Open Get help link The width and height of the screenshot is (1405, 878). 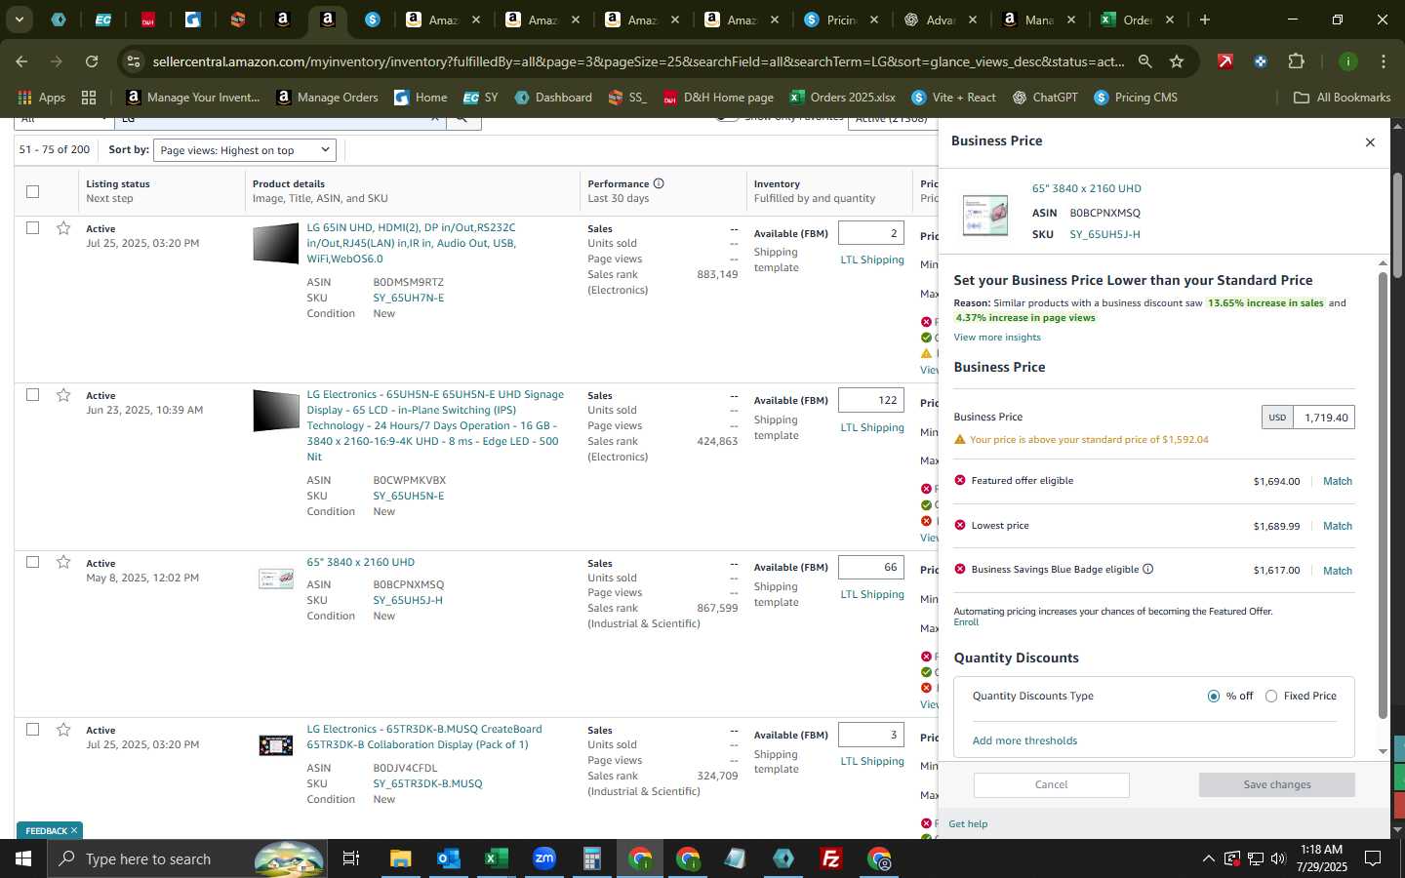(x=968, y=824)
